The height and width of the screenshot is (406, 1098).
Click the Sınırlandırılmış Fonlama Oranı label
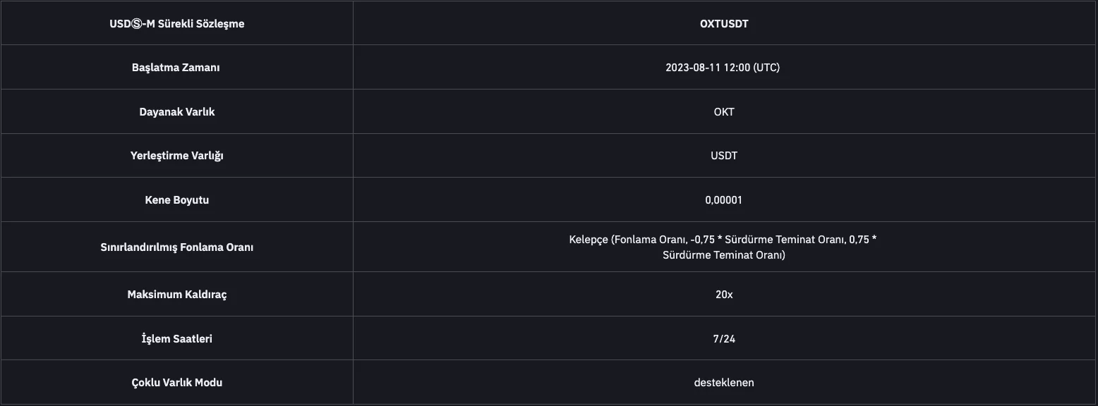[176, 247]
